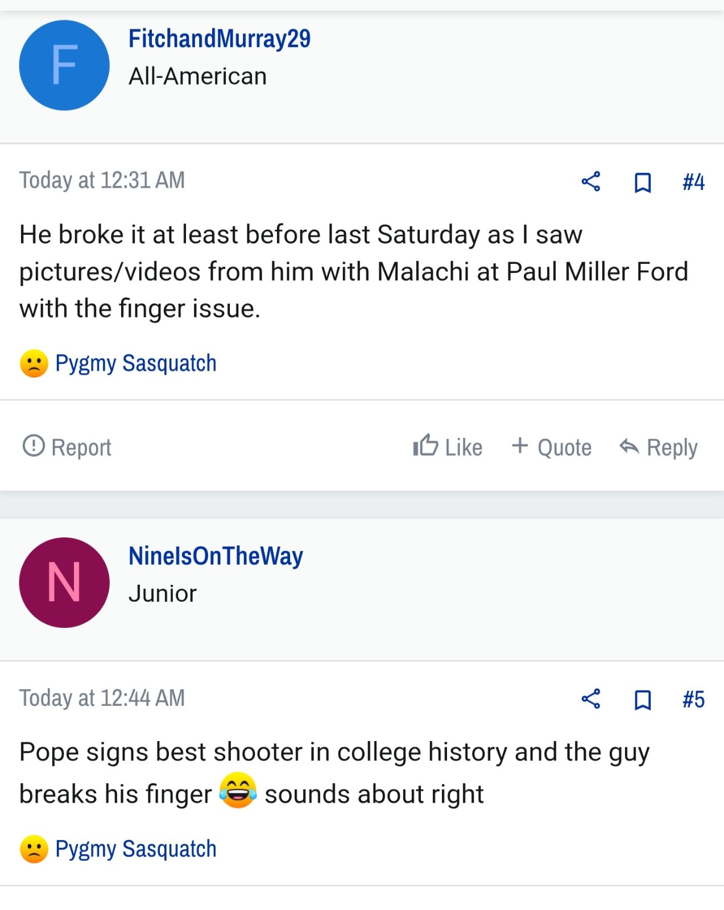The width and height of the screenshot is (724, 910).
Task: Bookmark post #4
Action: point(643,182)
